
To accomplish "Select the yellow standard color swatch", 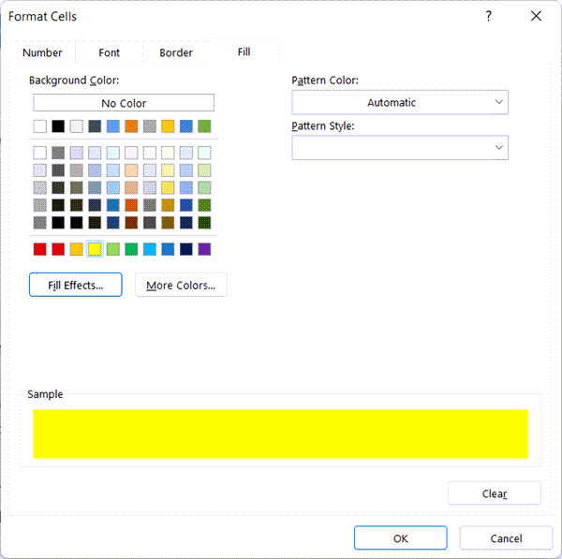I will 95,249.
